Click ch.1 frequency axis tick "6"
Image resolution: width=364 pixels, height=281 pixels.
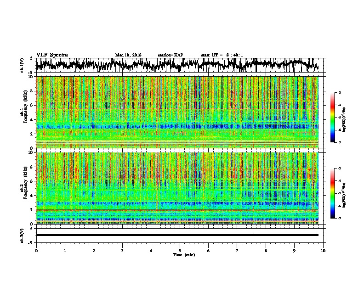[x=32, y=105]
